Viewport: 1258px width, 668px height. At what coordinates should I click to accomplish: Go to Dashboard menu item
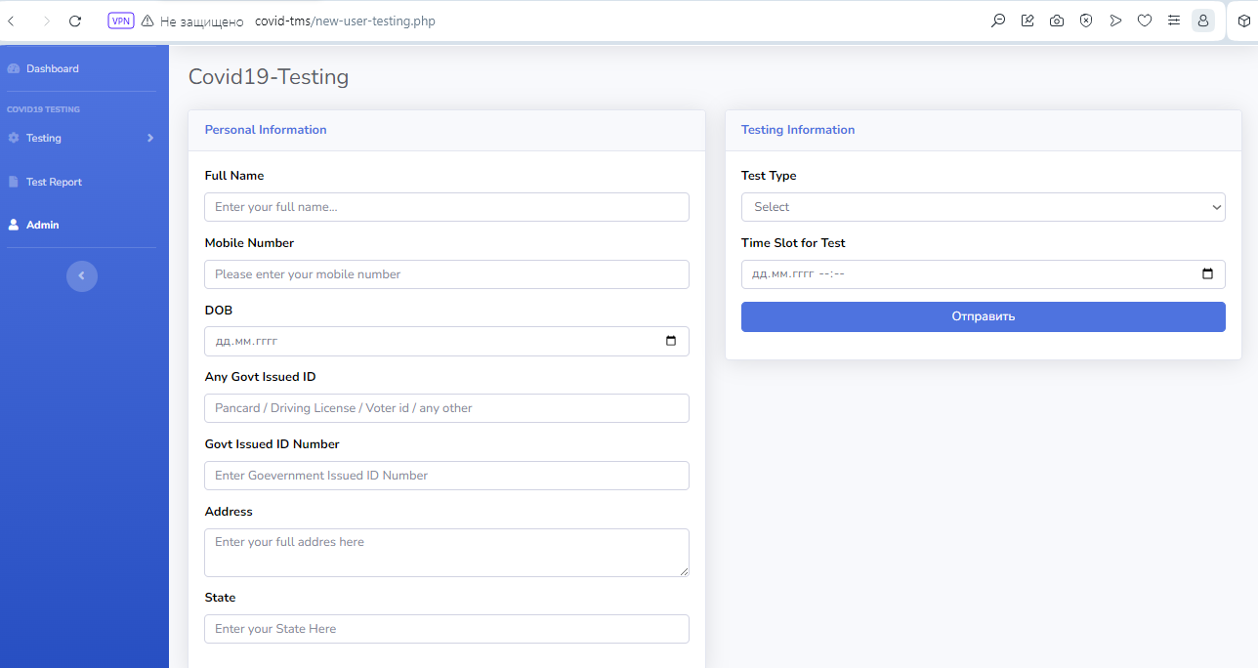(53, 69)
